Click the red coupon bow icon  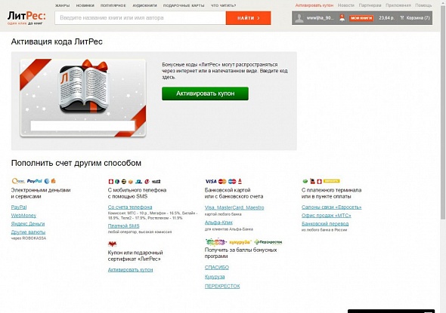pyautogui.click(x=113, y=244)
